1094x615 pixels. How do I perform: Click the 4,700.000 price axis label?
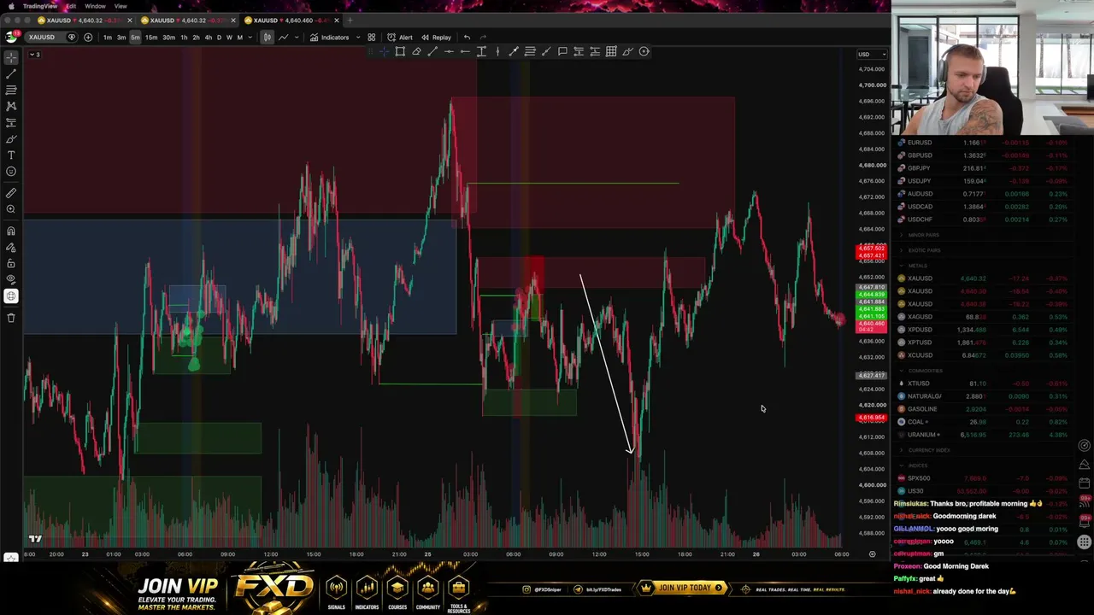873,85
